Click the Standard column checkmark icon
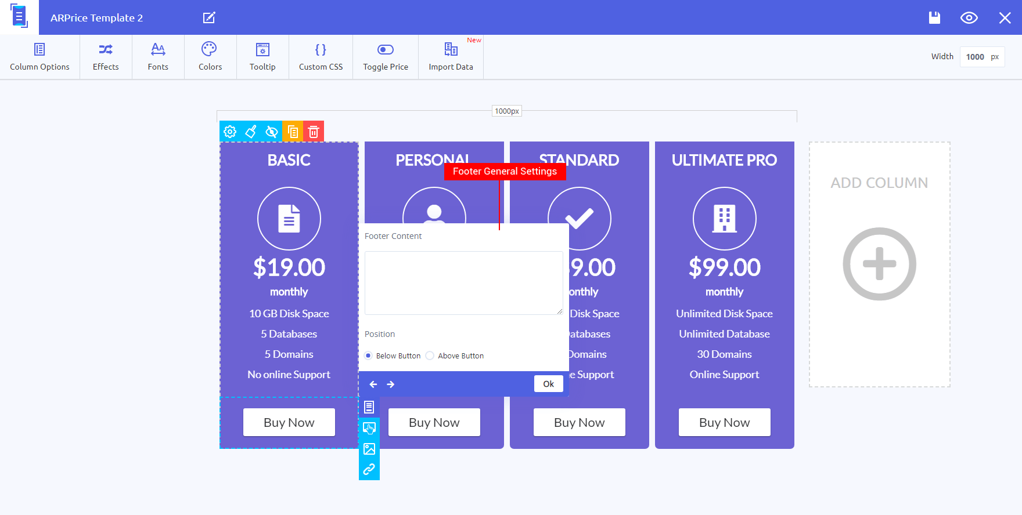 click(x=580, y=219)
